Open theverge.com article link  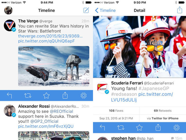point(50,36)
